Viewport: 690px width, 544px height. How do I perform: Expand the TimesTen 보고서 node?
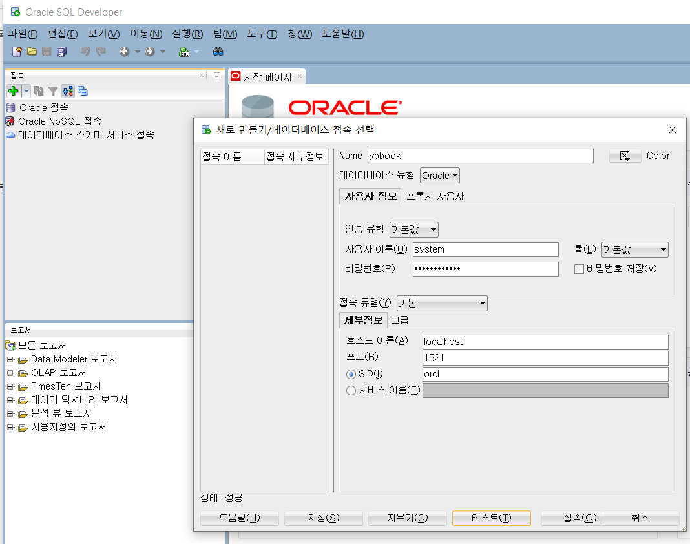10,387
